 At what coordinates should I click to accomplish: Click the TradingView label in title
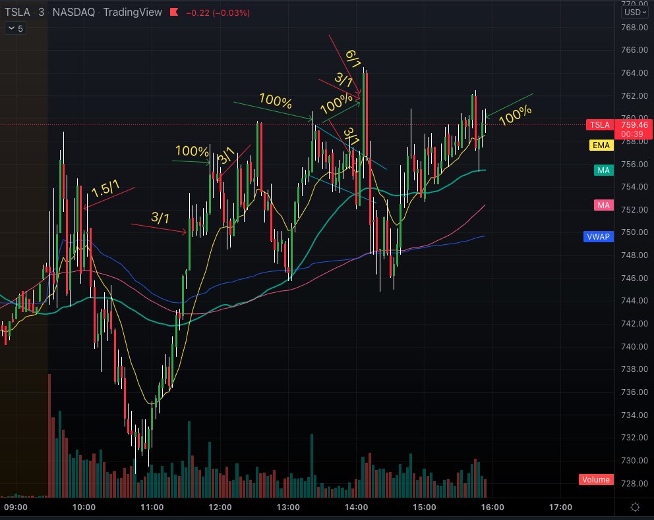pyautogui.click(x=133, y=12)
